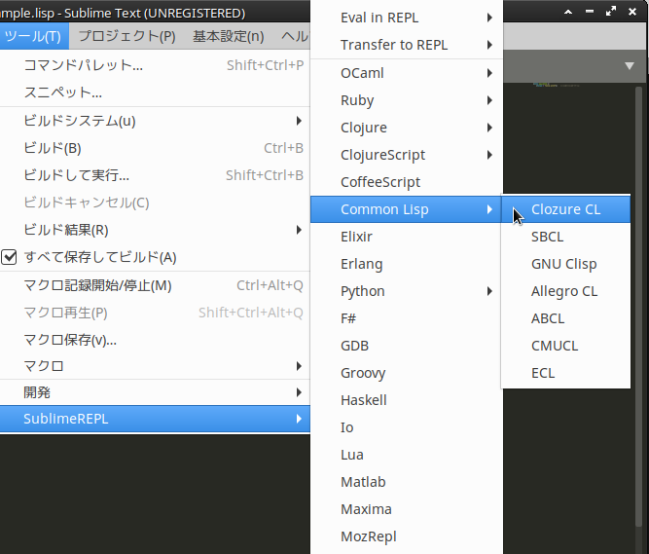
Task: Open the Clojure submenu
Action: [407, 128]
